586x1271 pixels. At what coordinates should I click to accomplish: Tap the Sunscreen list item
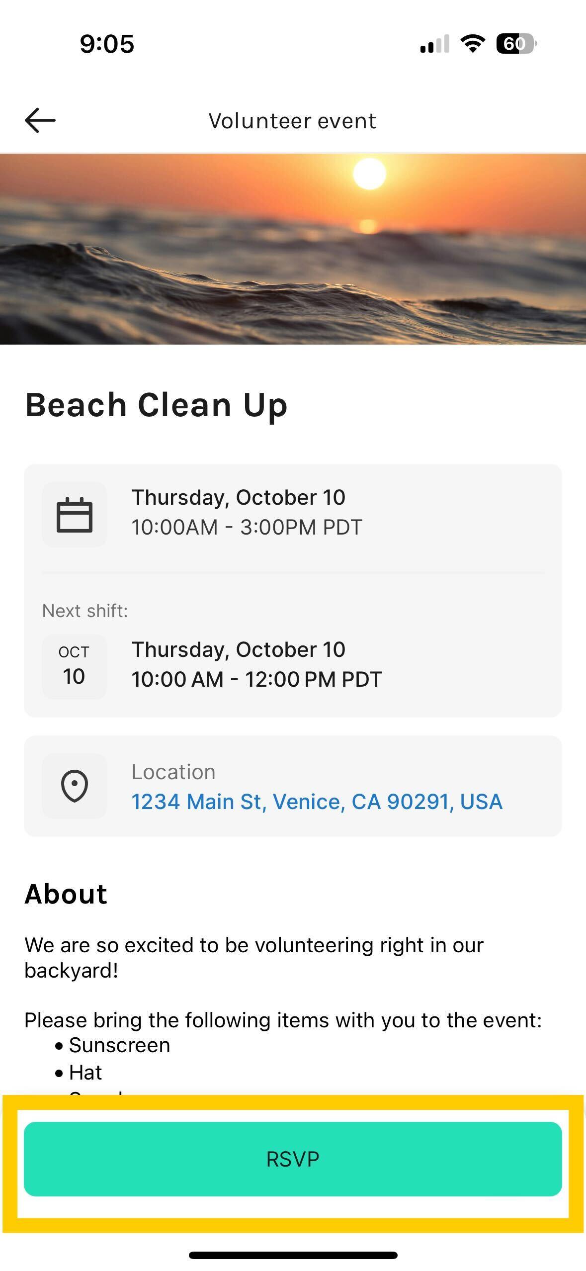tap(119, 1045)
